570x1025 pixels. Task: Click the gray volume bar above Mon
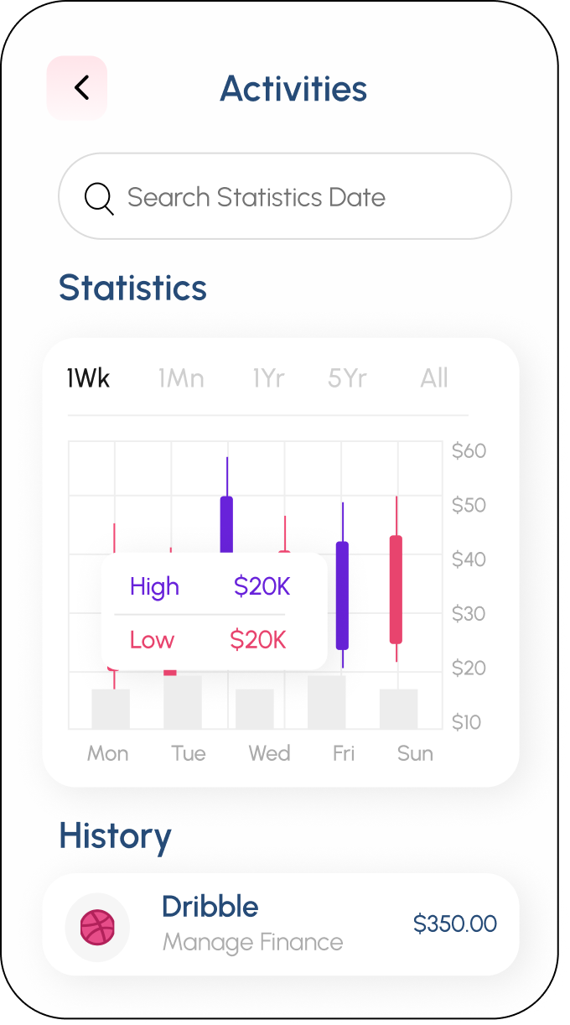(x=111, y=709)
